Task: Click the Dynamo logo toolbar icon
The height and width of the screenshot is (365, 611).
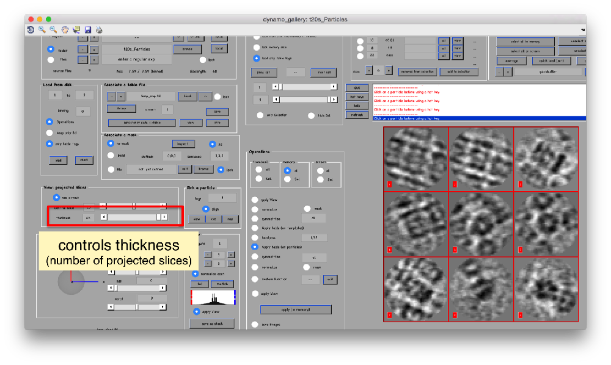Action: tap(30, 29)
